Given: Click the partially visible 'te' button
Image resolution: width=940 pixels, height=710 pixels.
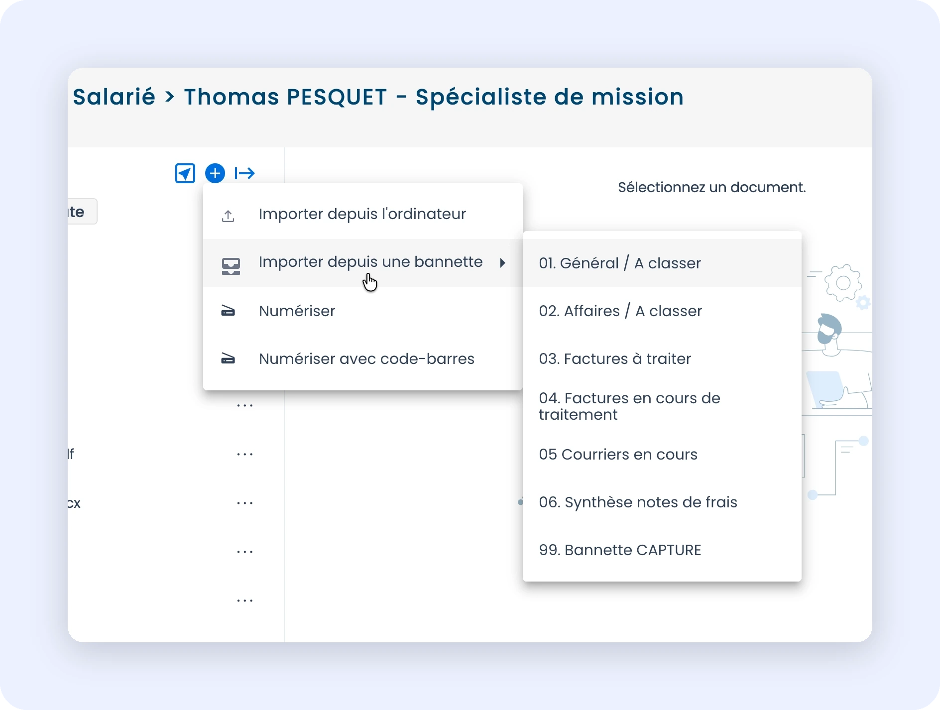Looking at the screenshot, I should 82,212.
